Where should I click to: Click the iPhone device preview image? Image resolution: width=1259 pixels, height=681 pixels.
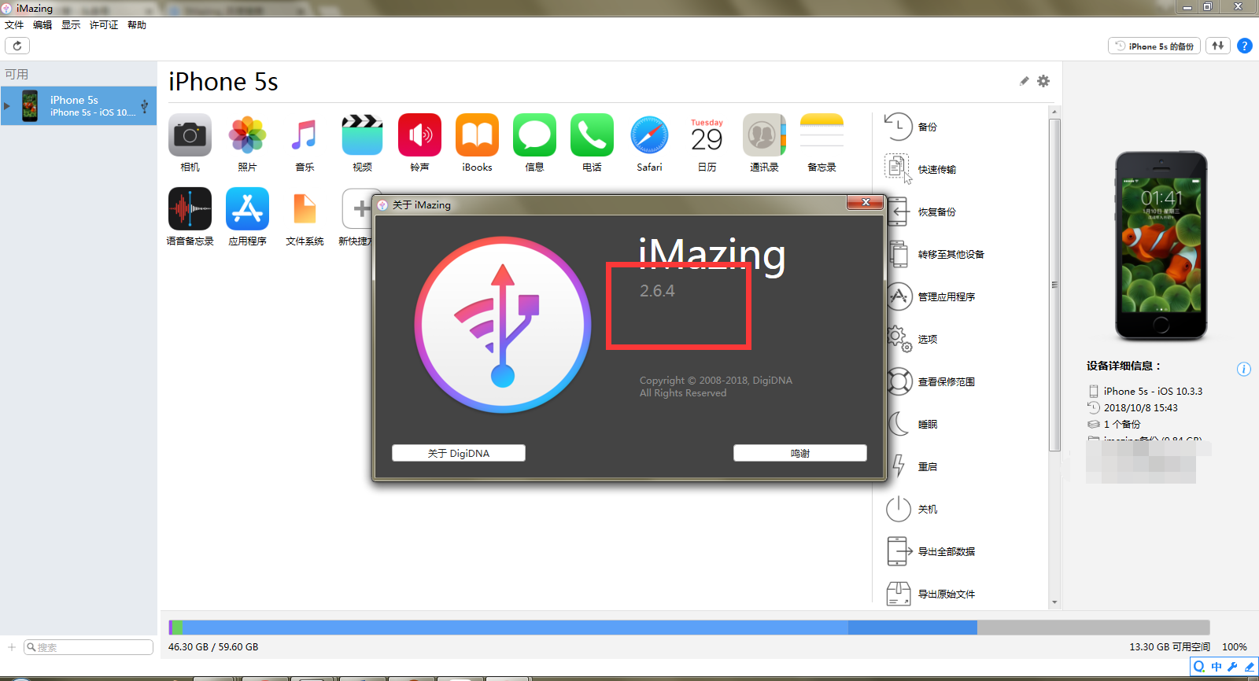coord(1161,246)
